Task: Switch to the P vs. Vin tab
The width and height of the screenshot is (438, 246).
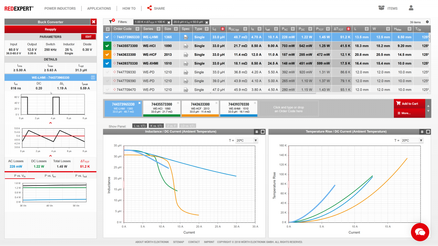Action: coord(20,176)
